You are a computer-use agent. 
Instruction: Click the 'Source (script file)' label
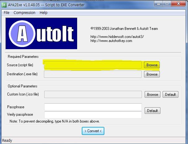(20, 65)
